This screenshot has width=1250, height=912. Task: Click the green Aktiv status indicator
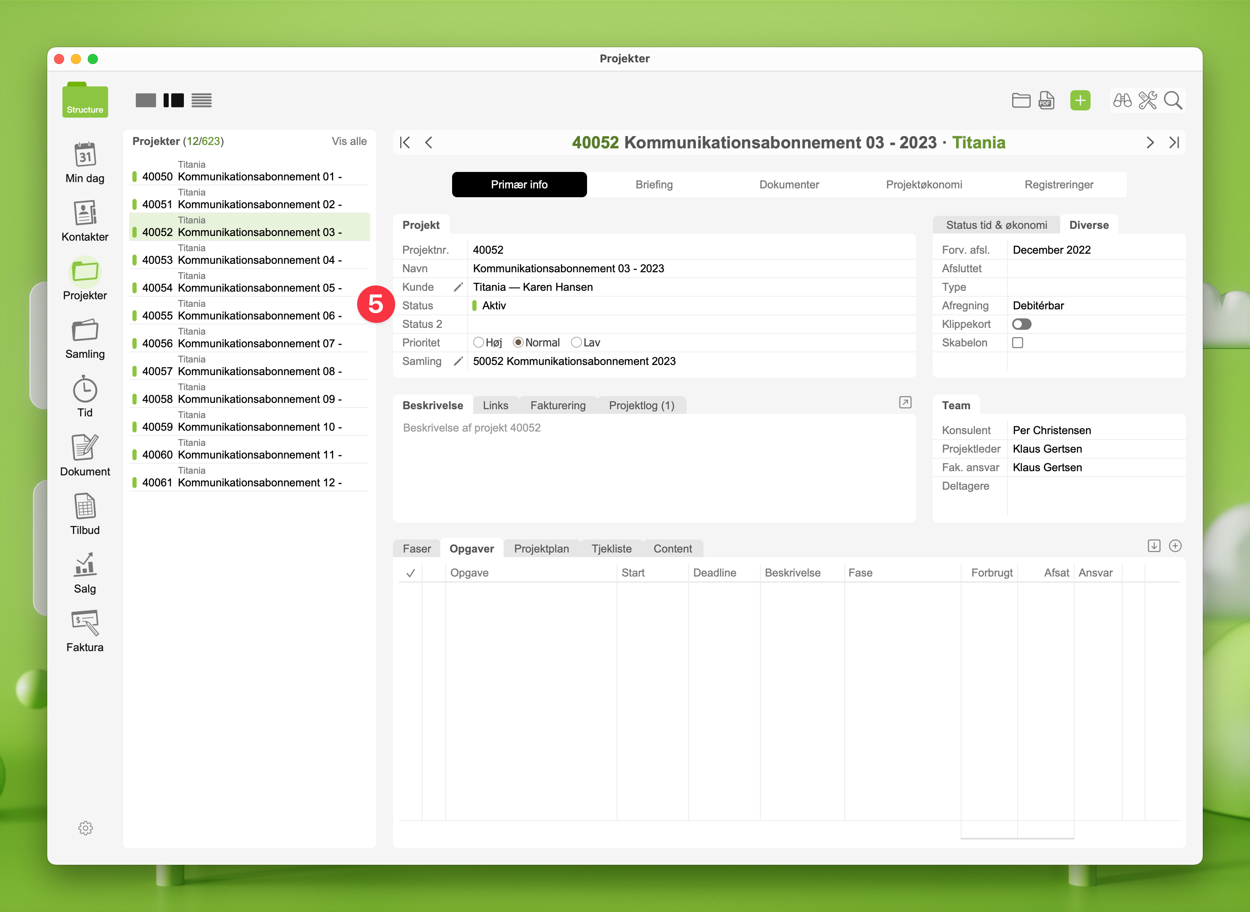[x=474, y=306]
